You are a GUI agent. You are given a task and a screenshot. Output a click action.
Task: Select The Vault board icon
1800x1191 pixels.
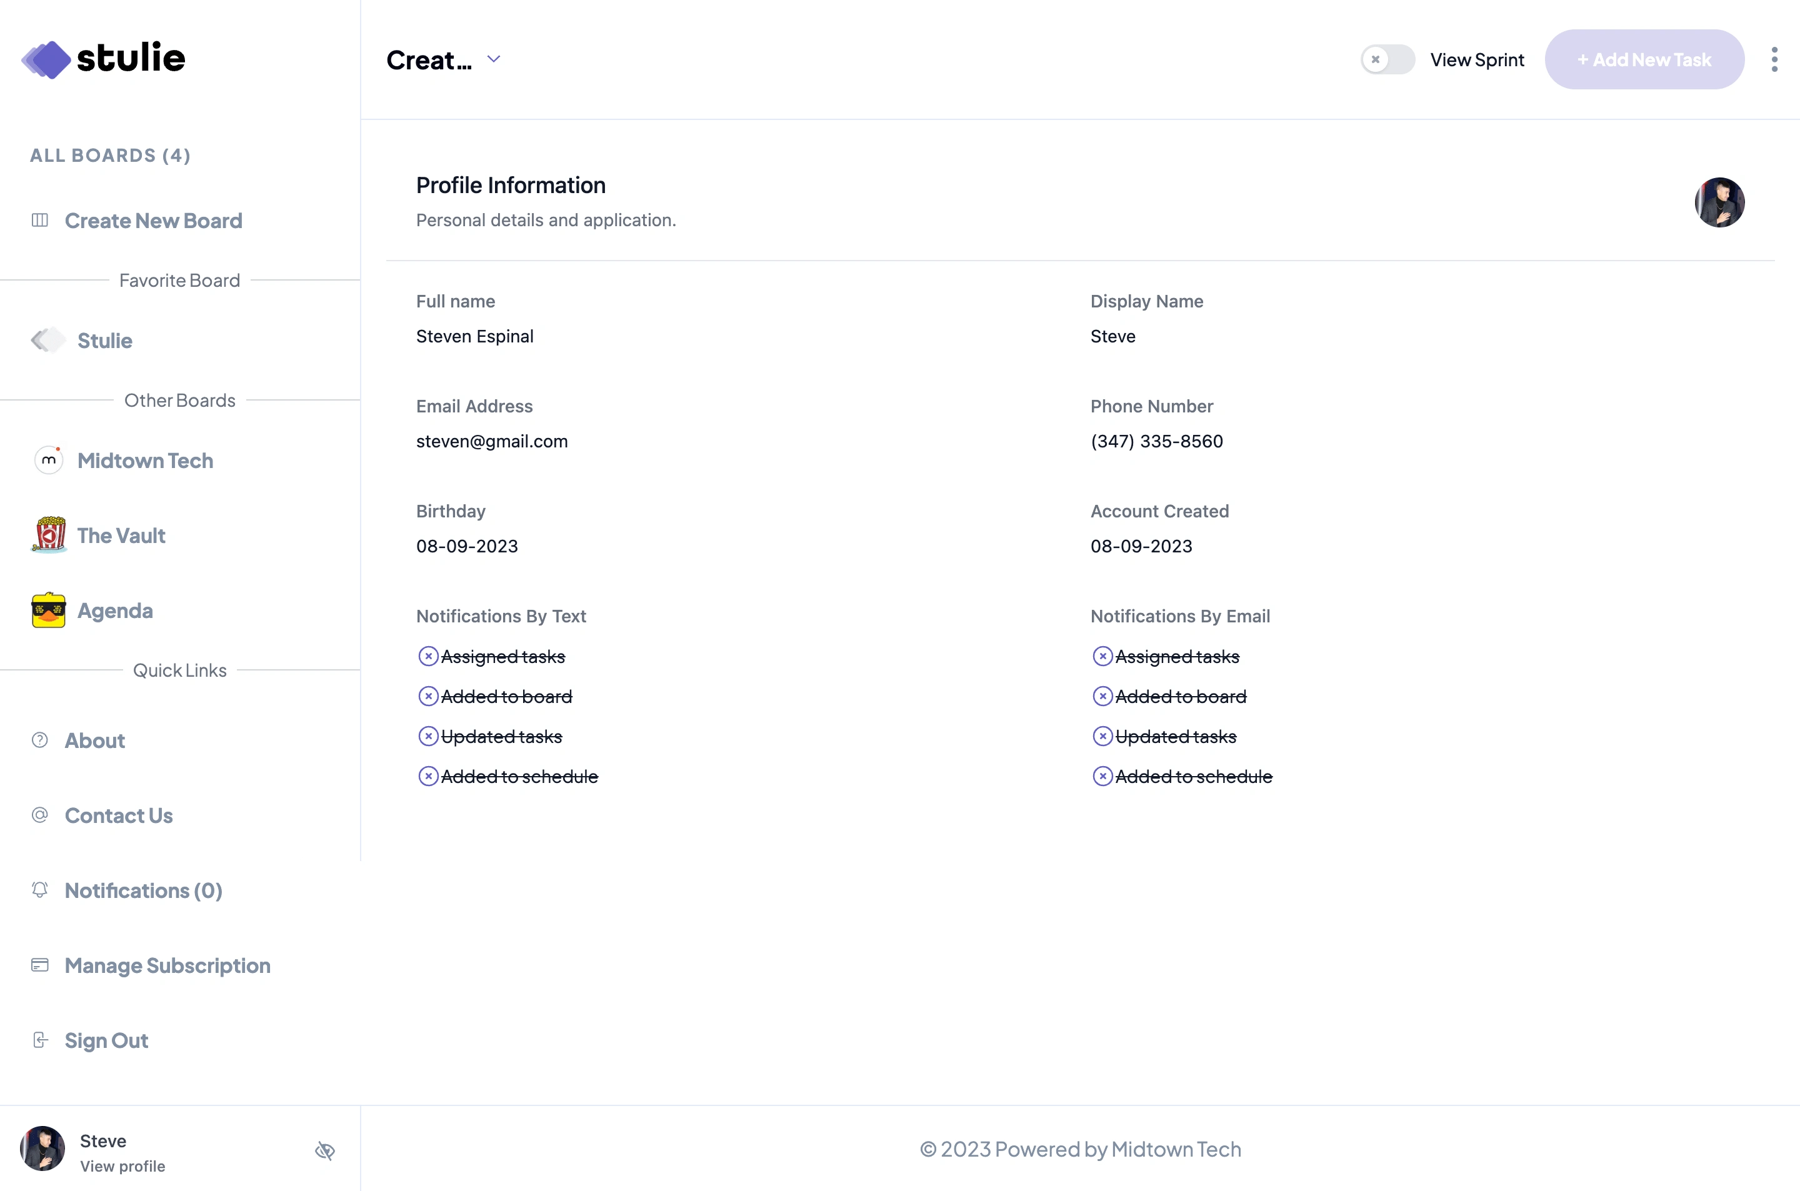coord(49,534)
